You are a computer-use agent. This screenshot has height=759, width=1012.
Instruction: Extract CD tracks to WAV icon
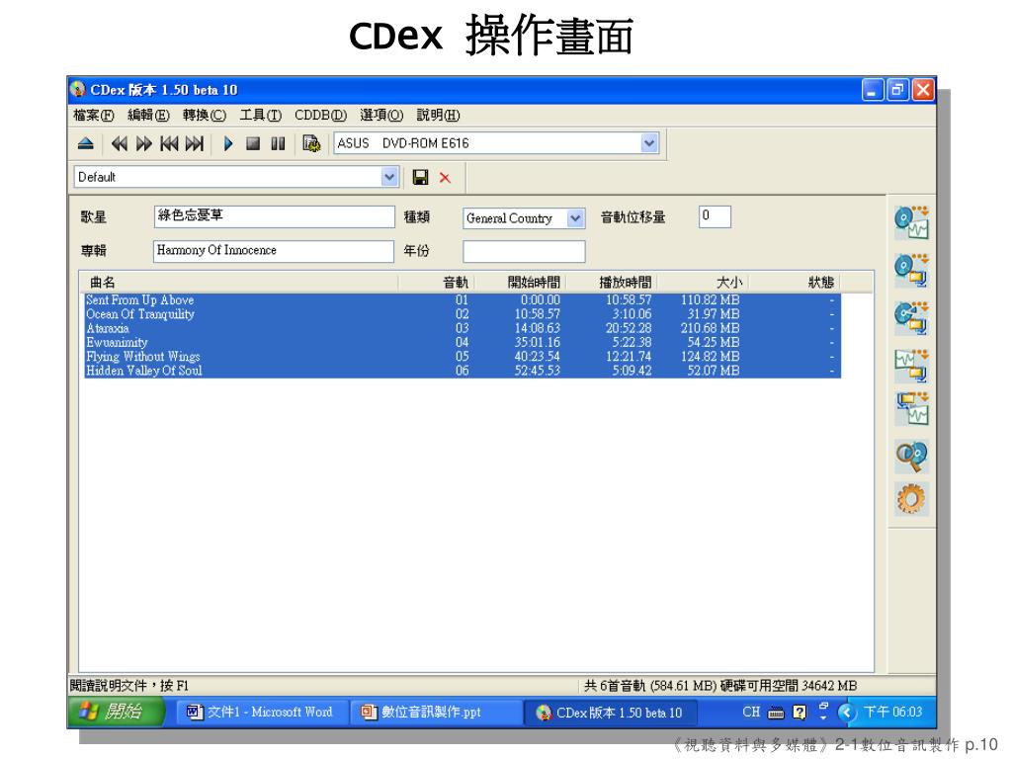[911, 222]
